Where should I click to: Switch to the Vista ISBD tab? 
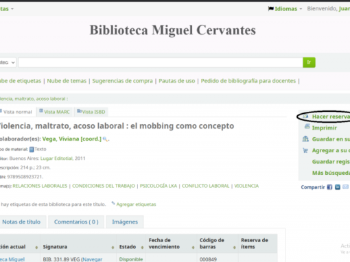pos(91,112)
